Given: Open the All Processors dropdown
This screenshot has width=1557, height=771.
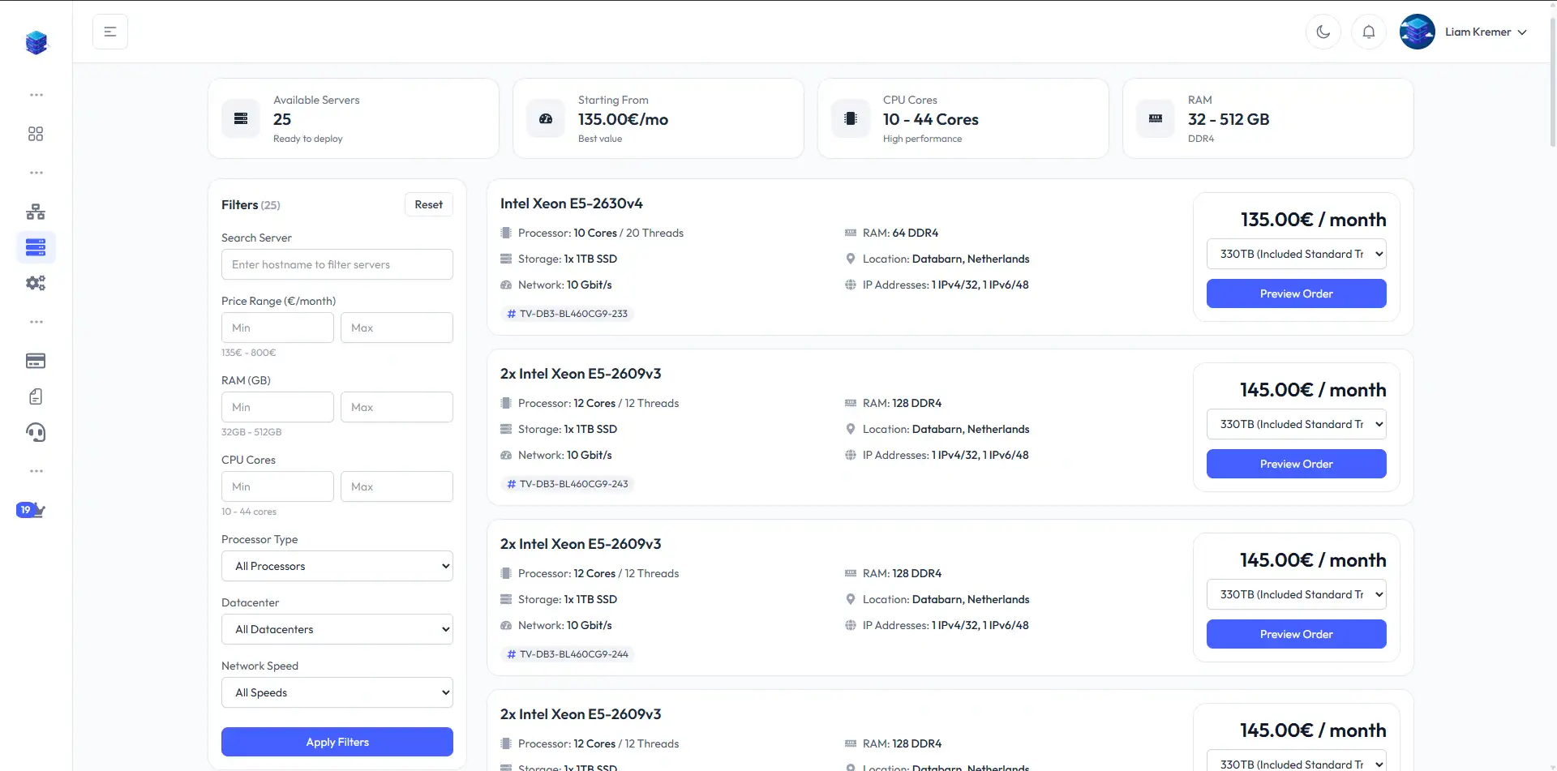Looking at the screenshot, I should pyautogui.click(x=337, y=565).
